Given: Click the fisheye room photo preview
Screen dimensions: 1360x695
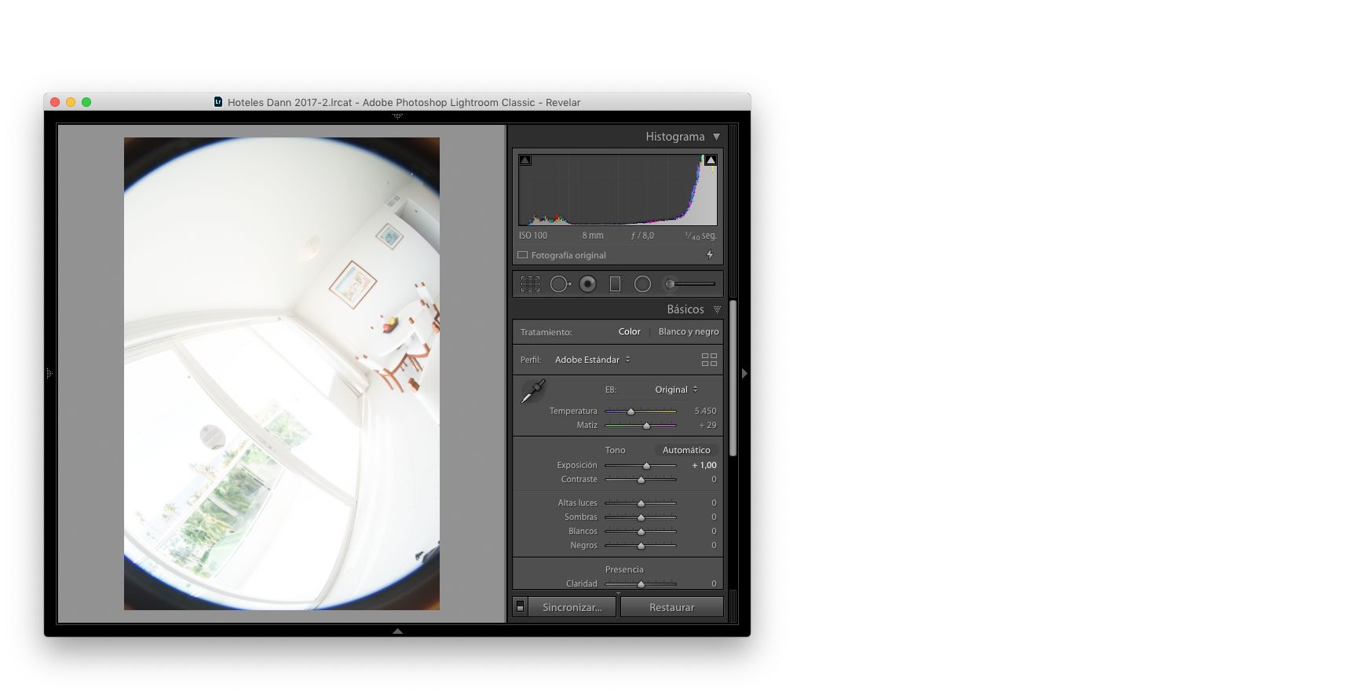Looking at the screenshot, I should click(281, 374).
